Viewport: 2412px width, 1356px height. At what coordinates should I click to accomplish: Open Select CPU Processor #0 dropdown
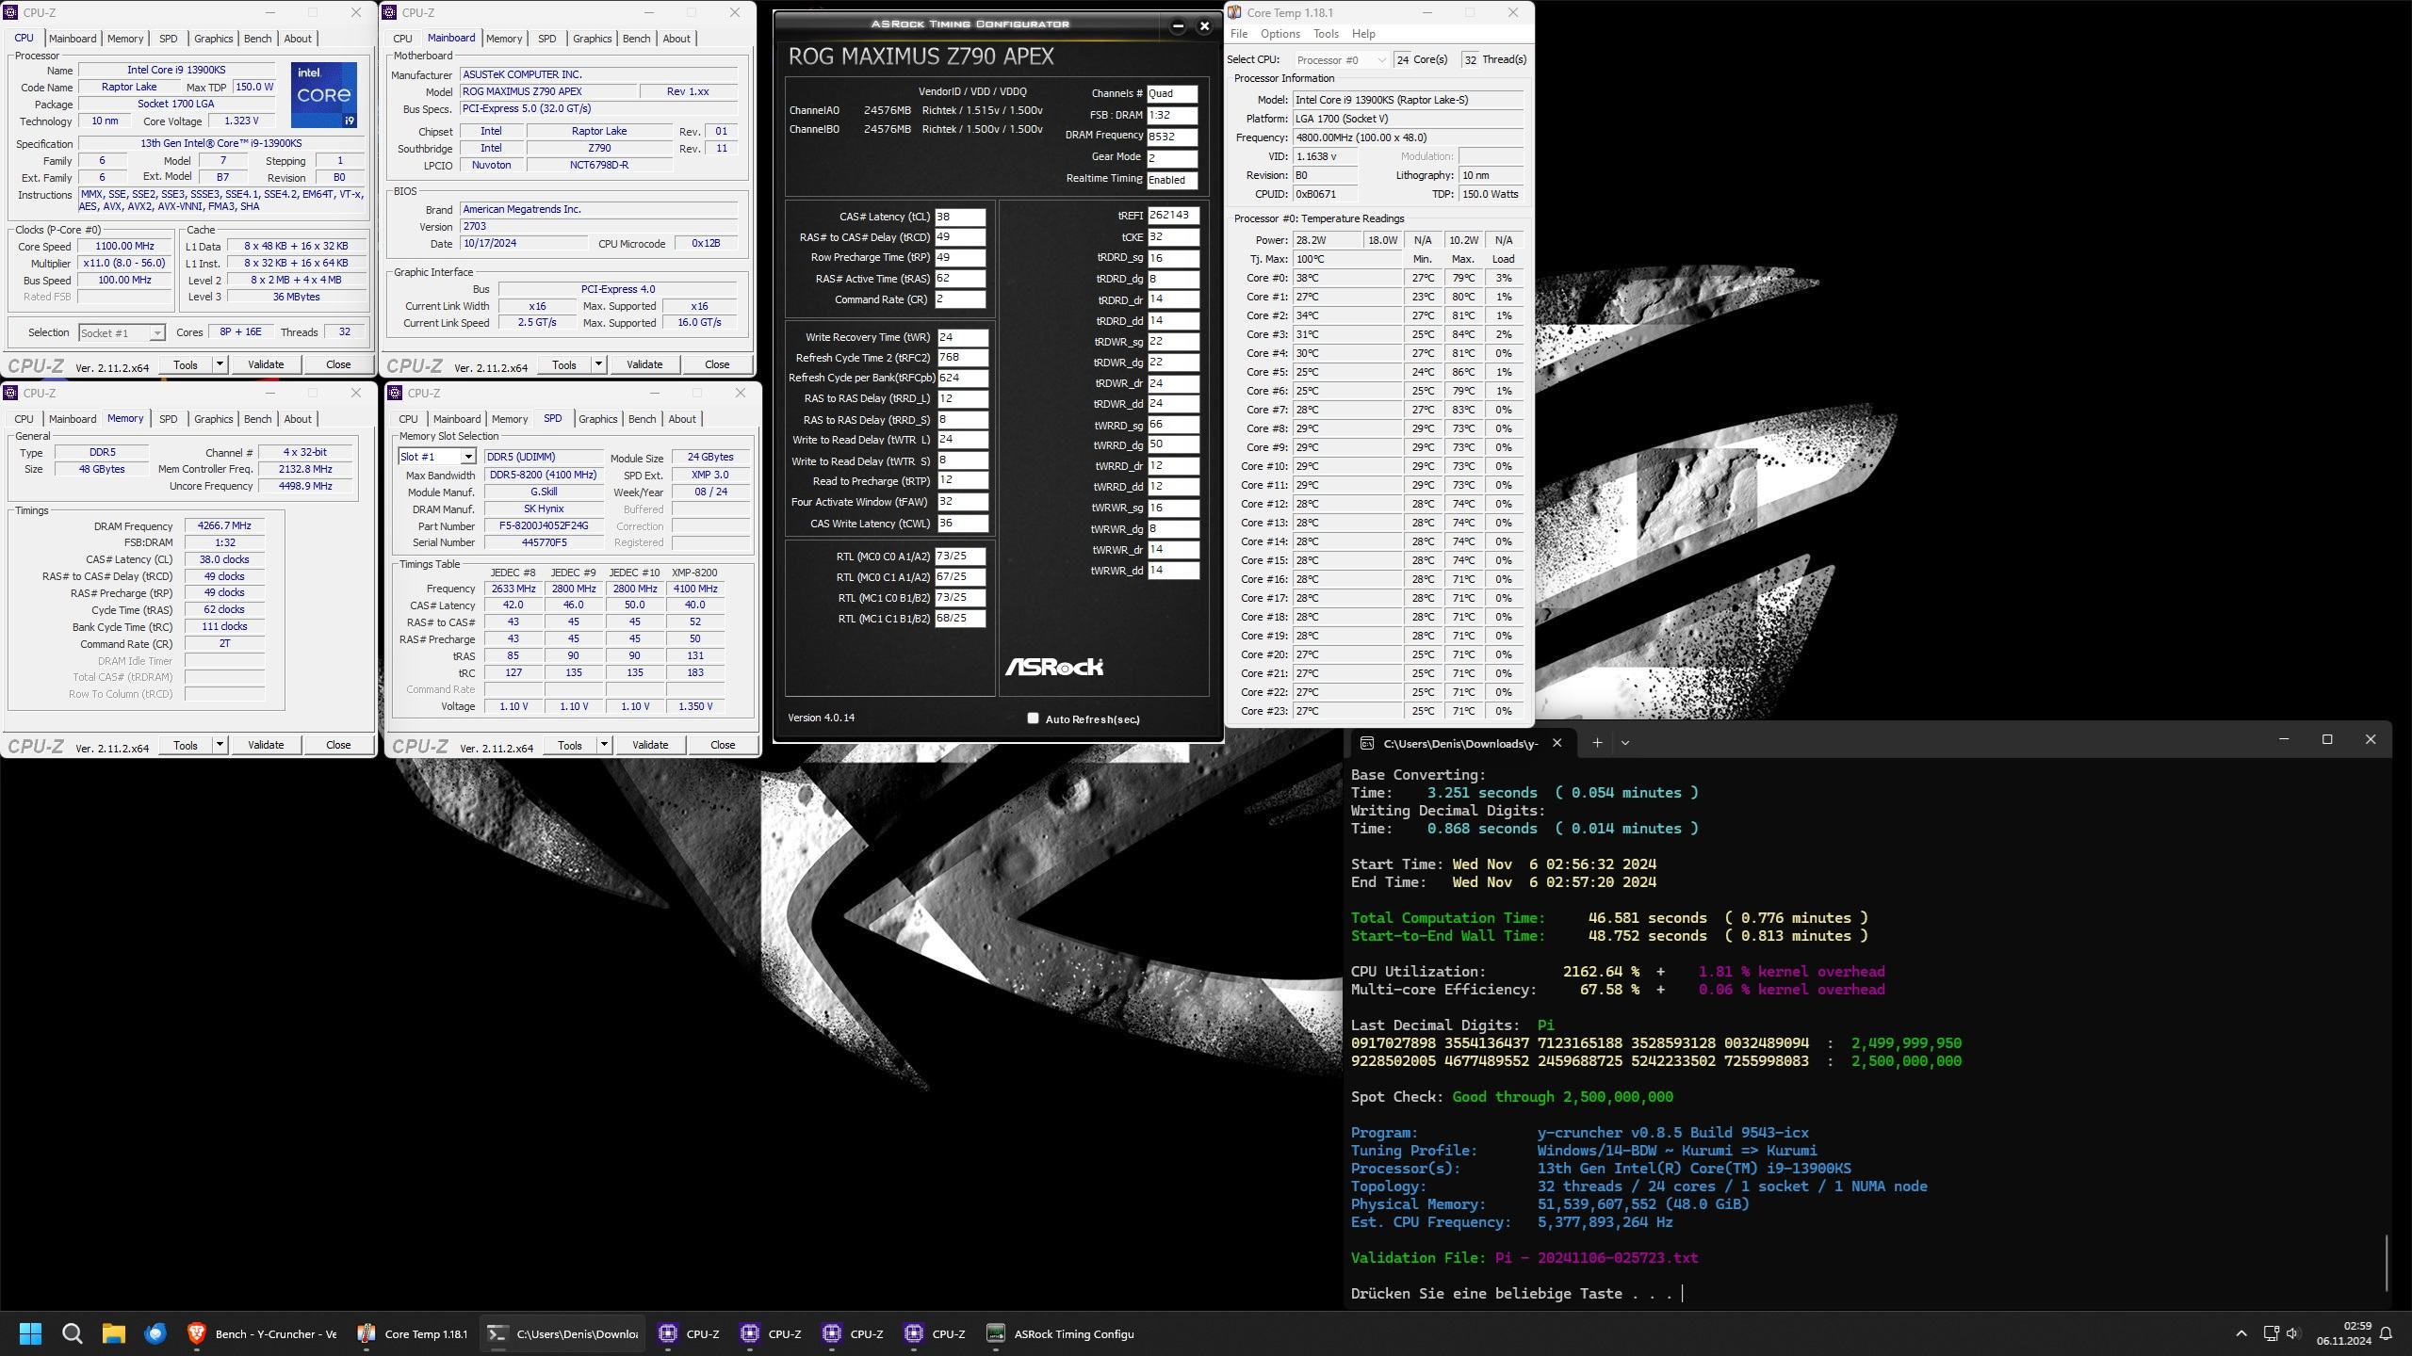(x=1341, y=59)
